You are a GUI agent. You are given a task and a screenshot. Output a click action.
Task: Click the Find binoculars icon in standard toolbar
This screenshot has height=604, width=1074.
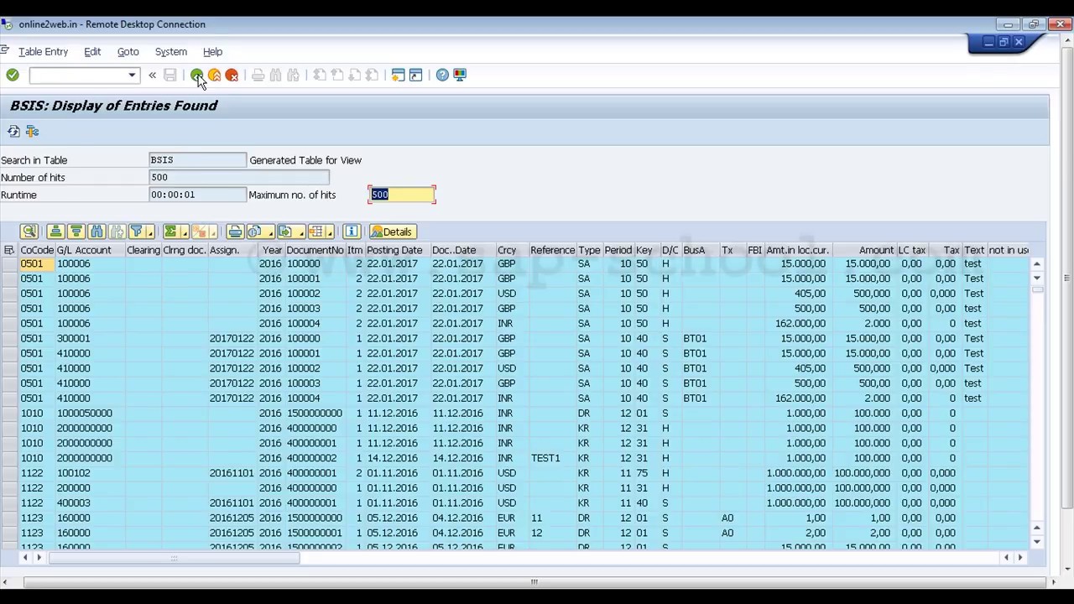275,75
